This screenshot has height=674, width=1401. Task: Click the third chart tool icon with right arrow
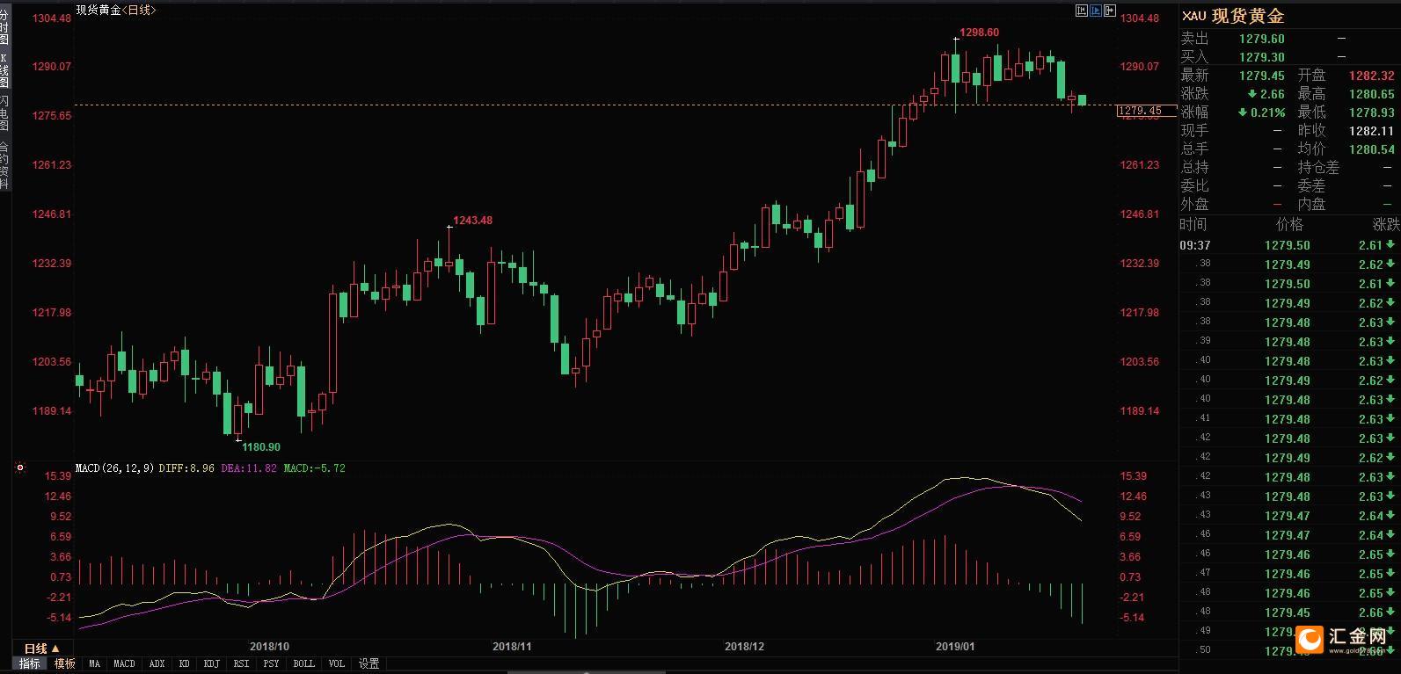tap(1110, 11)
